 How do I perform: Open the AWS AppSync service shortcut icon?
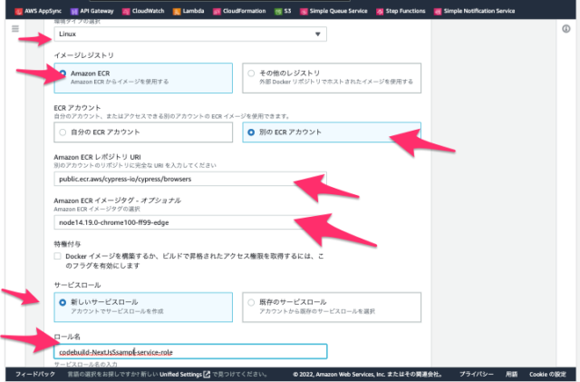pos(18,12)
